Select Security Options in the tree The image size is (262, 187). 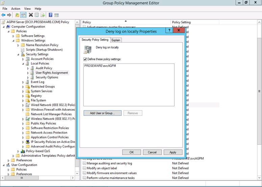point(47,77)
